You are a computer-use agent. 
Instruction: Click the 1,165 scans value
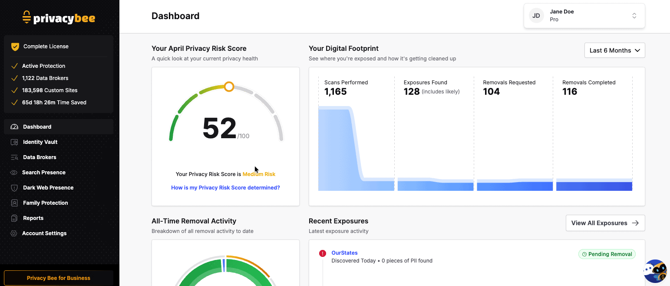point(336,92)
